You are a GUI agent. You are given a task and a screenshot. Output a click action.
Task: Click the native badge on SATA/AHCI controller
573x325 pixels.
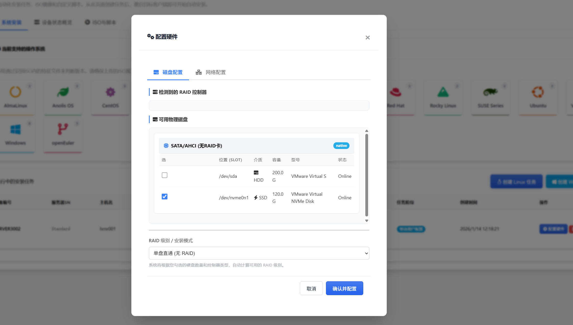point(341,146)
